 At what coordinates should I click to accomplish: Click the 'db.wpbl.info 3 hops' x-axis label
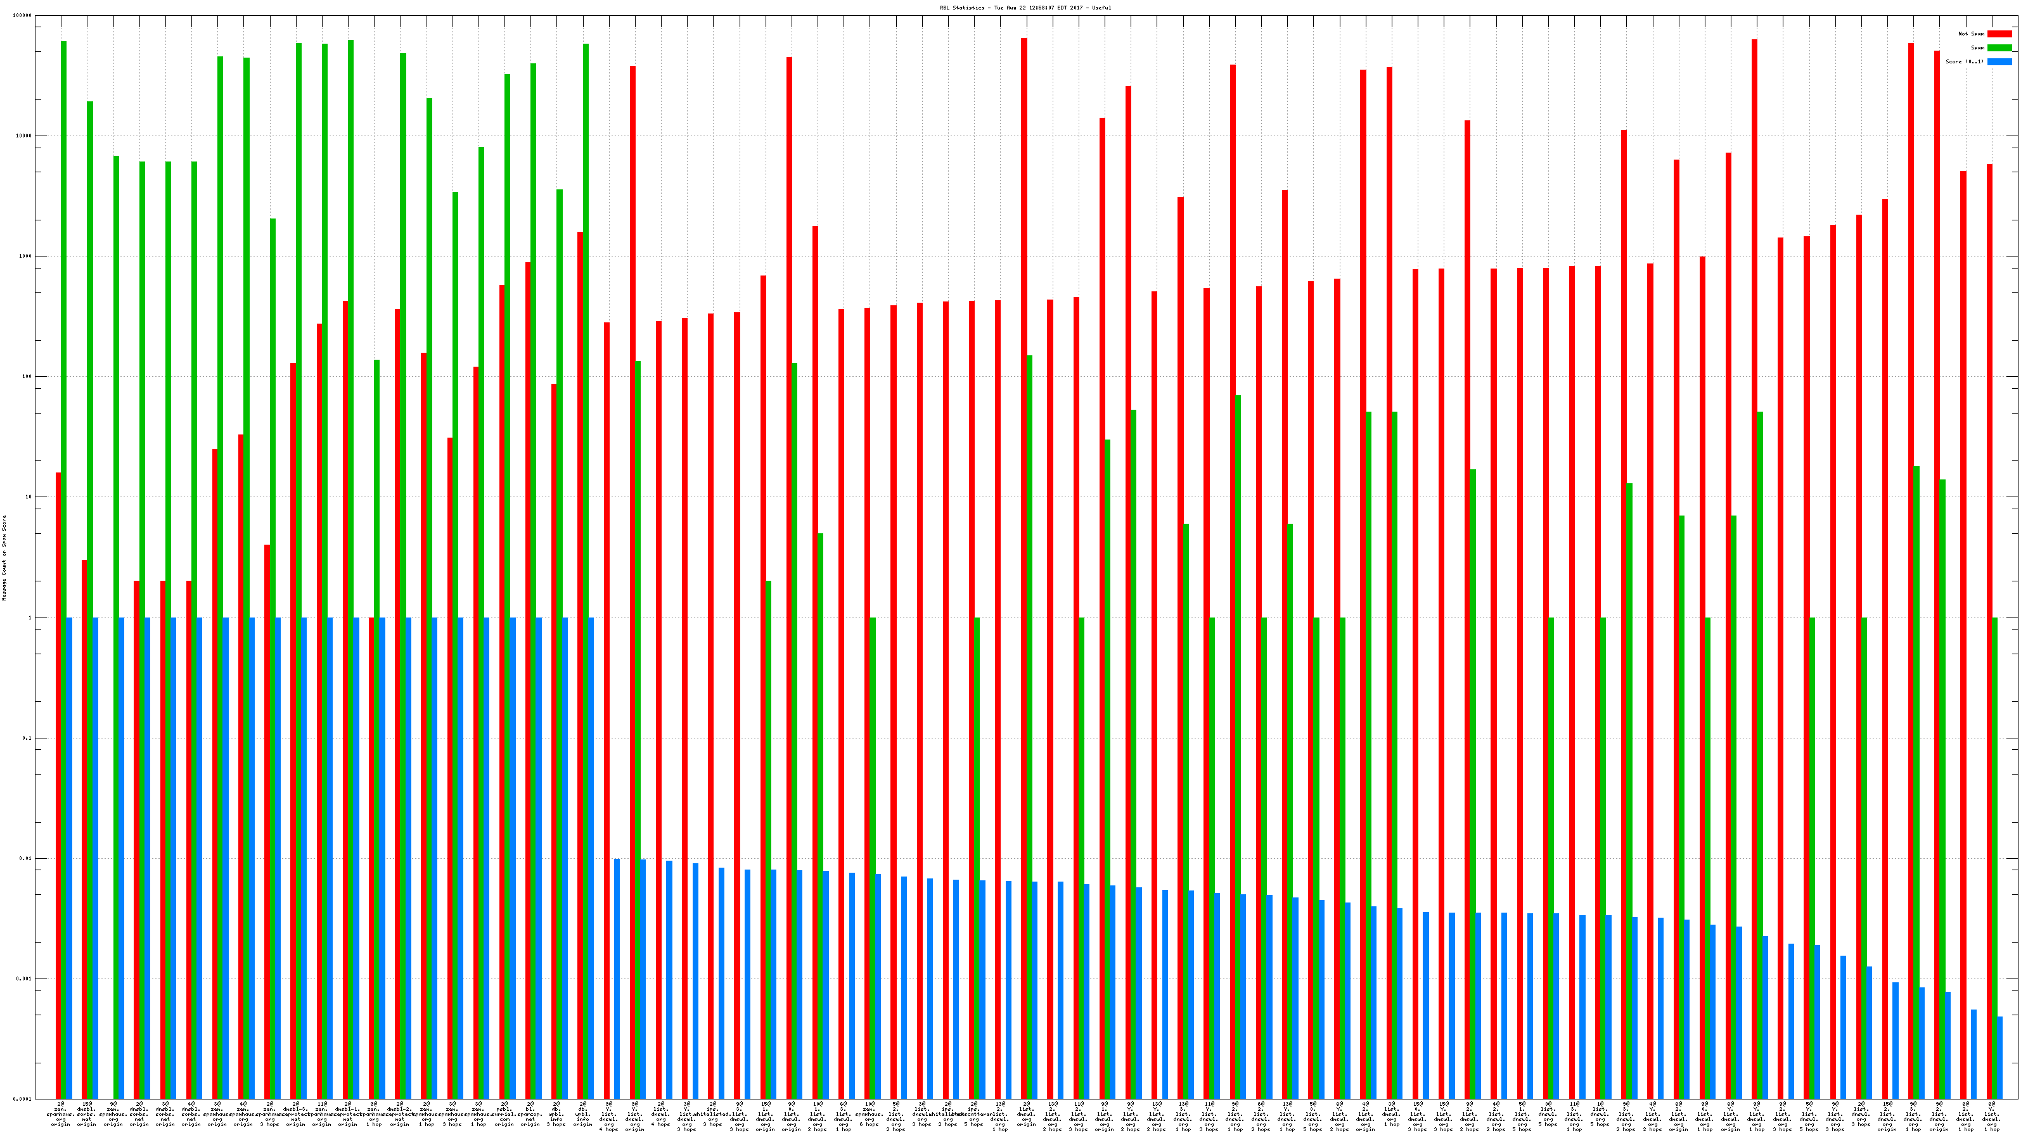[556, 1115]
